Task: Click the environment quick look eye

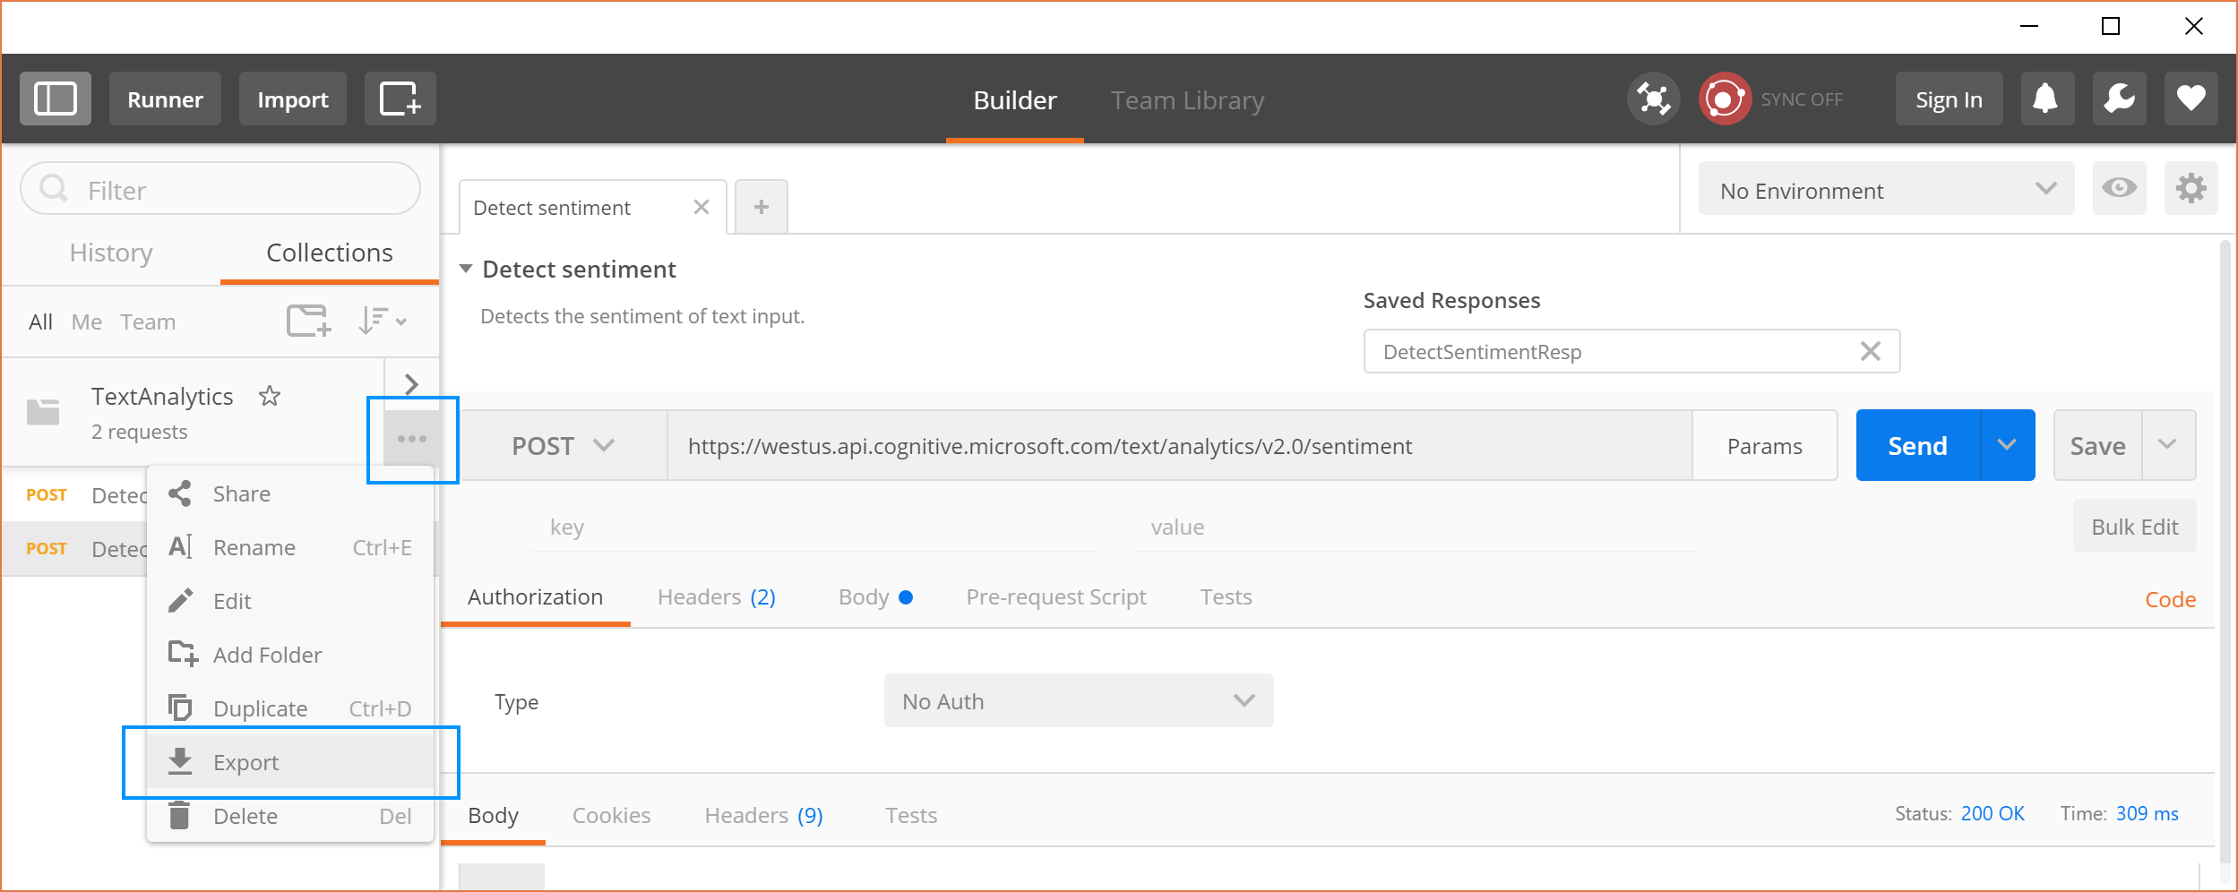Action: point(2119,188)
